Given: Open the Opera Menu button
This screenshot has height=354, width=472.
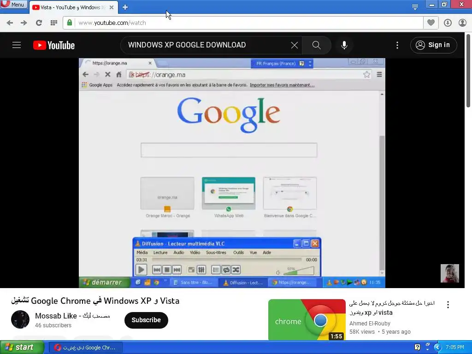Looking at the screenshot, I should (13, 5).
